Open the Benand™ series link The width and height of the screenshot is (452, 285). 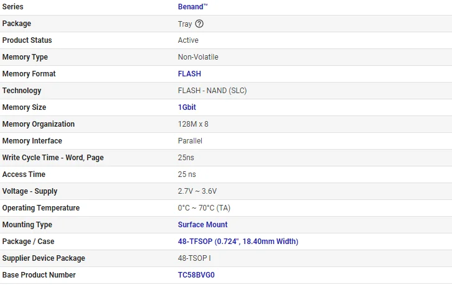tap(193, 7)
